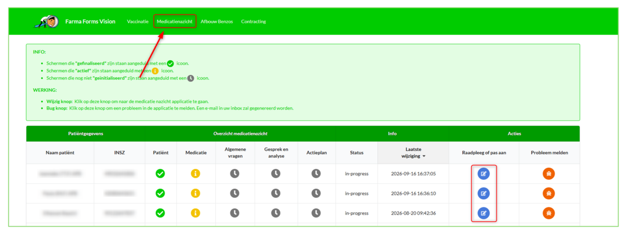Click the Overzicht medicatienazicht group header
626x235 pixels.
click(241, 133)
